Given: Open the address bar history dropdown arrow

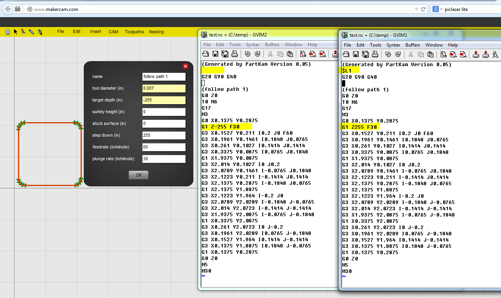Looking at the screenshot, I should coord(416,9).
